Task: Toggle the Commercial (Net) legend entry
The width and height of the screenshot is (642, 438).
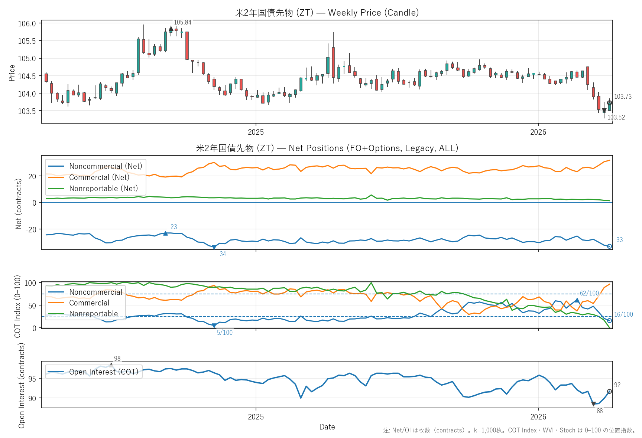Action: pos(99,177)
